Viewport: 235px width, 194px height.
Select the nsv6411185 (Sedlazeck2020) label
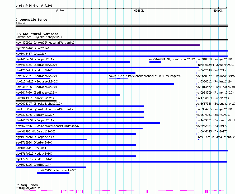click(x=36, y=87)
